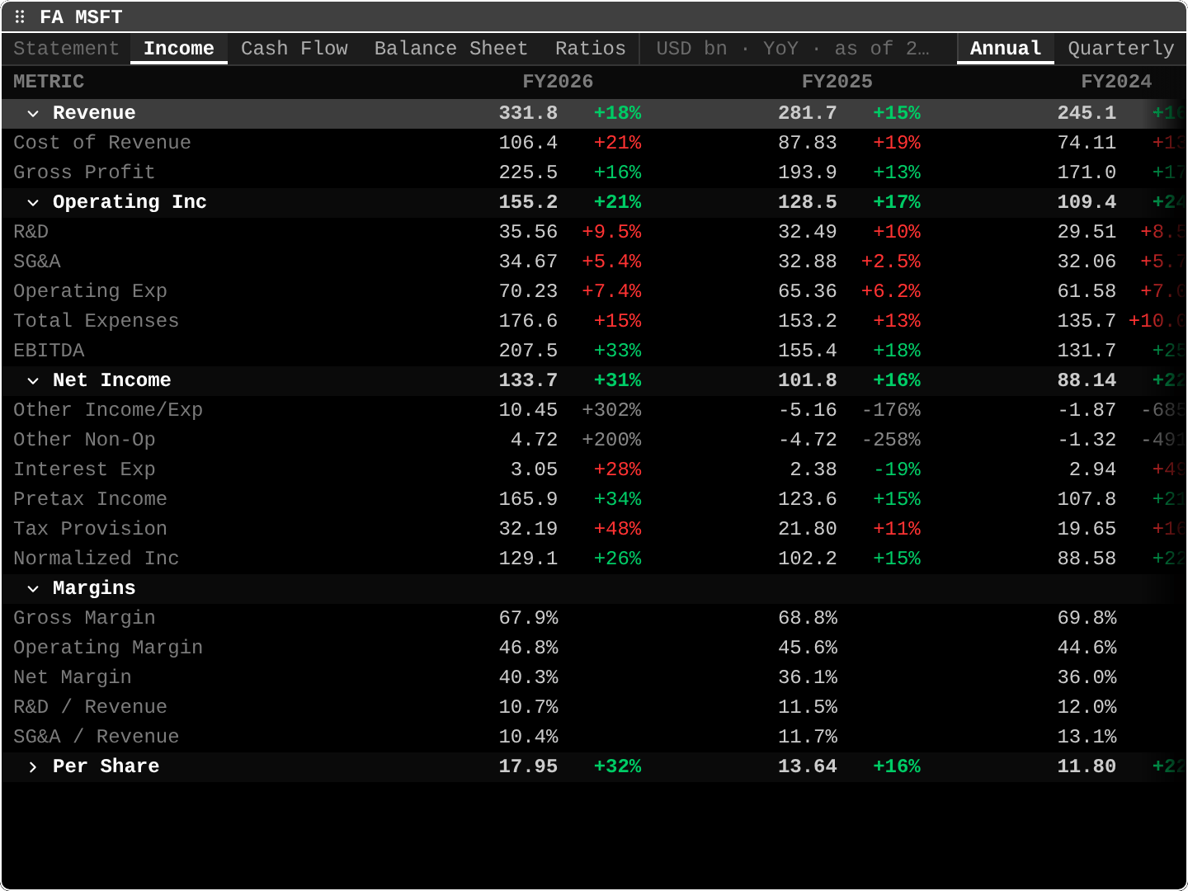Select the Gross Profit row label

point(84,172)
